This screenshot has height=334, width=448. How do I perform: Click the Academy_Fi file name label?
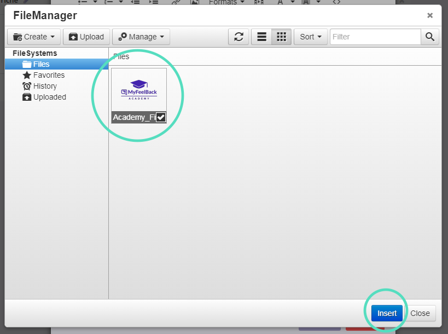134,117
